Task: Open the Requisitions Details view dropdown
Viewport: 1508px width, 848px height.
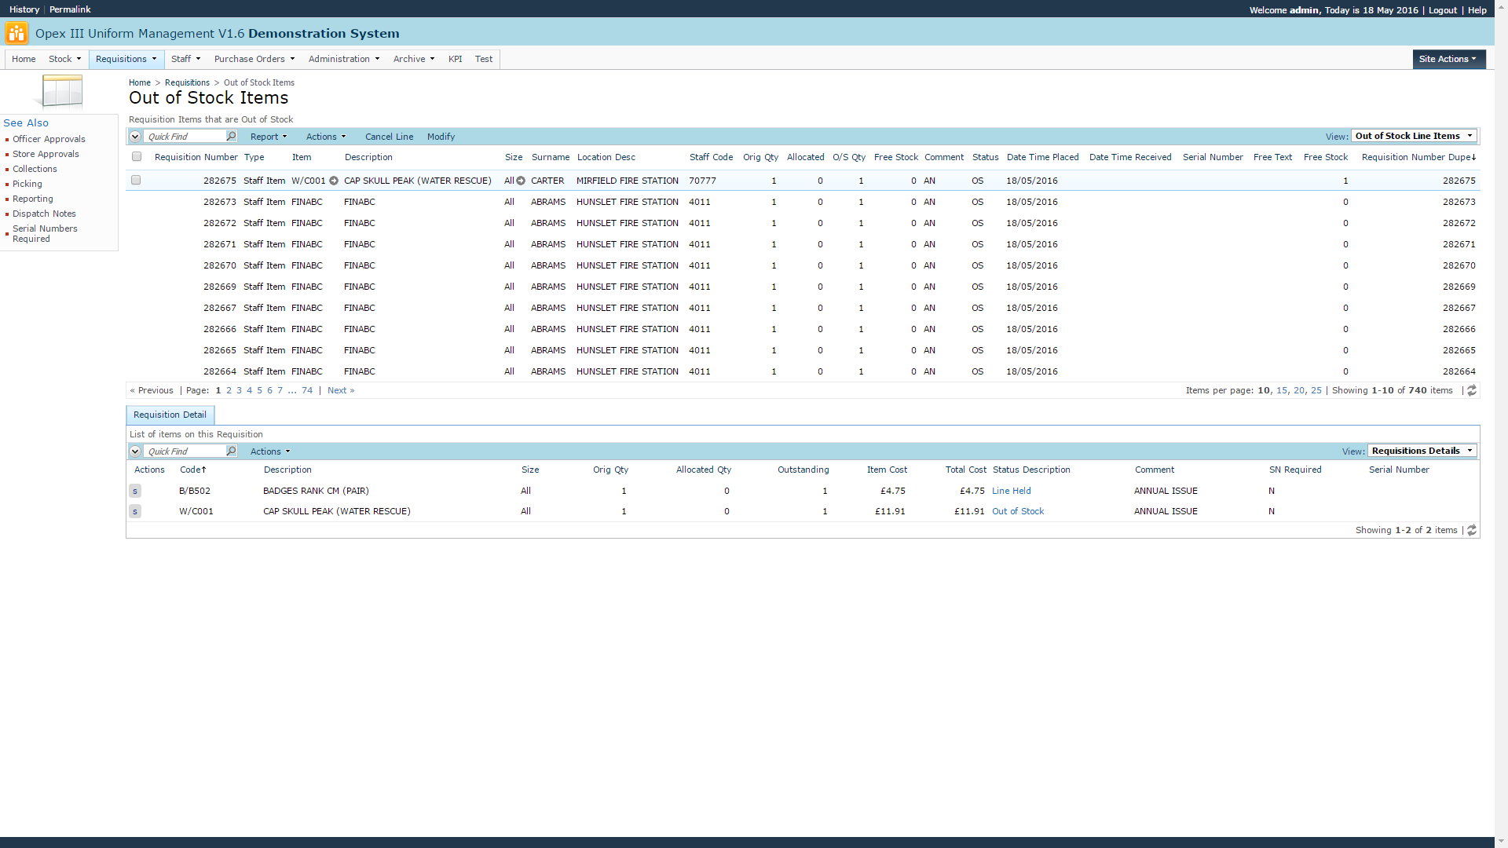Action: (1421, 451)
